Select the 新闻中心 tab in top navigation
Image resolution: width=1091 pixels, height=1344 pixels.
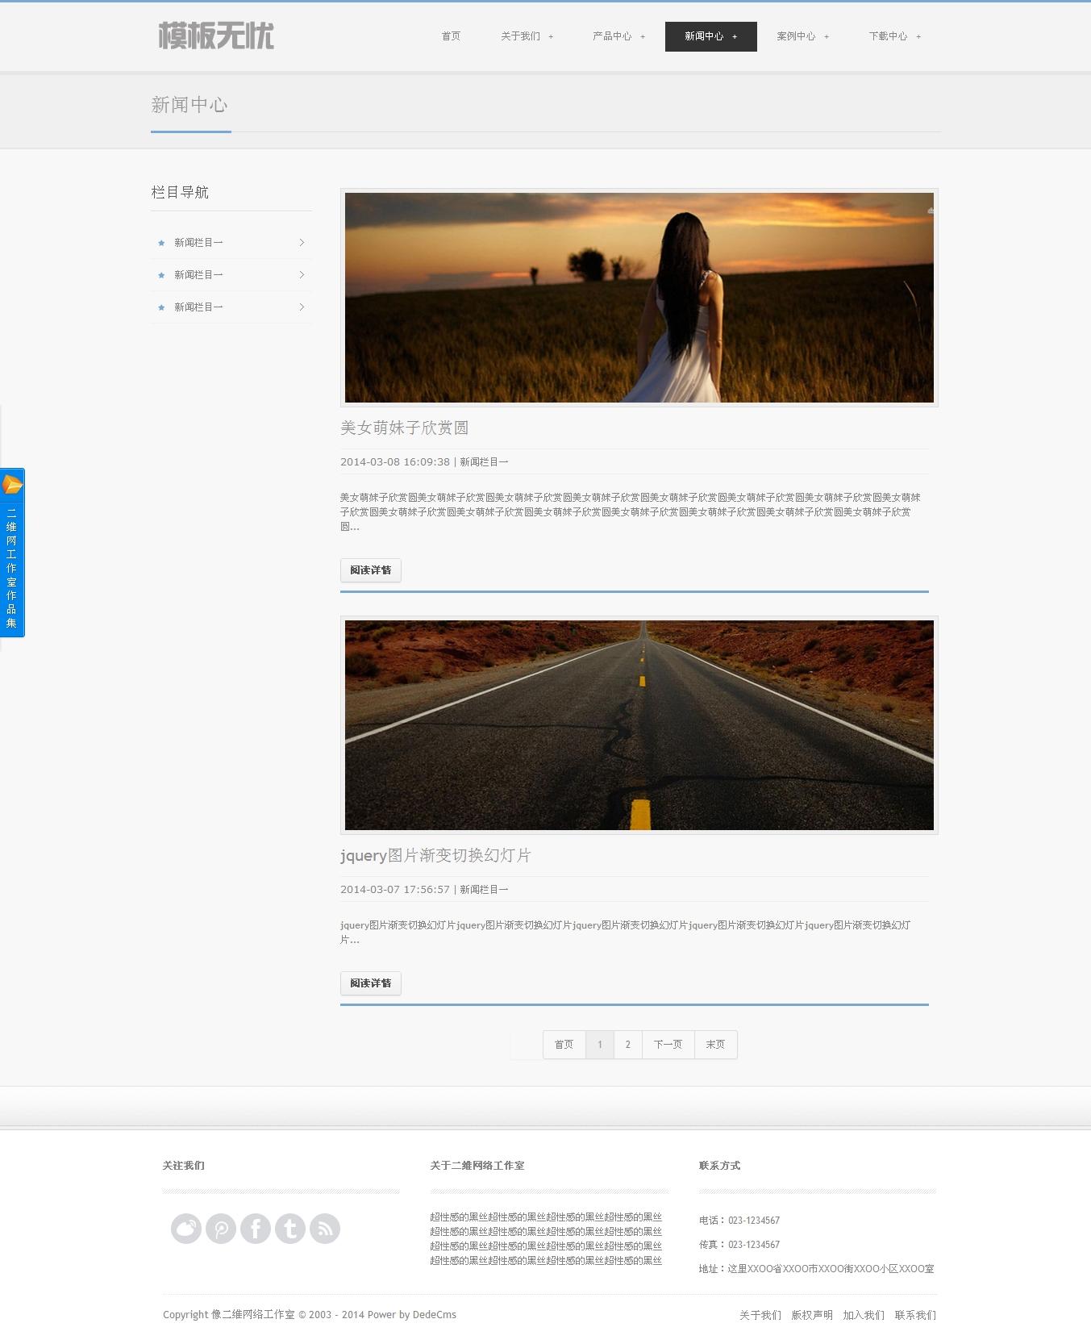click(x=710, y=36)
